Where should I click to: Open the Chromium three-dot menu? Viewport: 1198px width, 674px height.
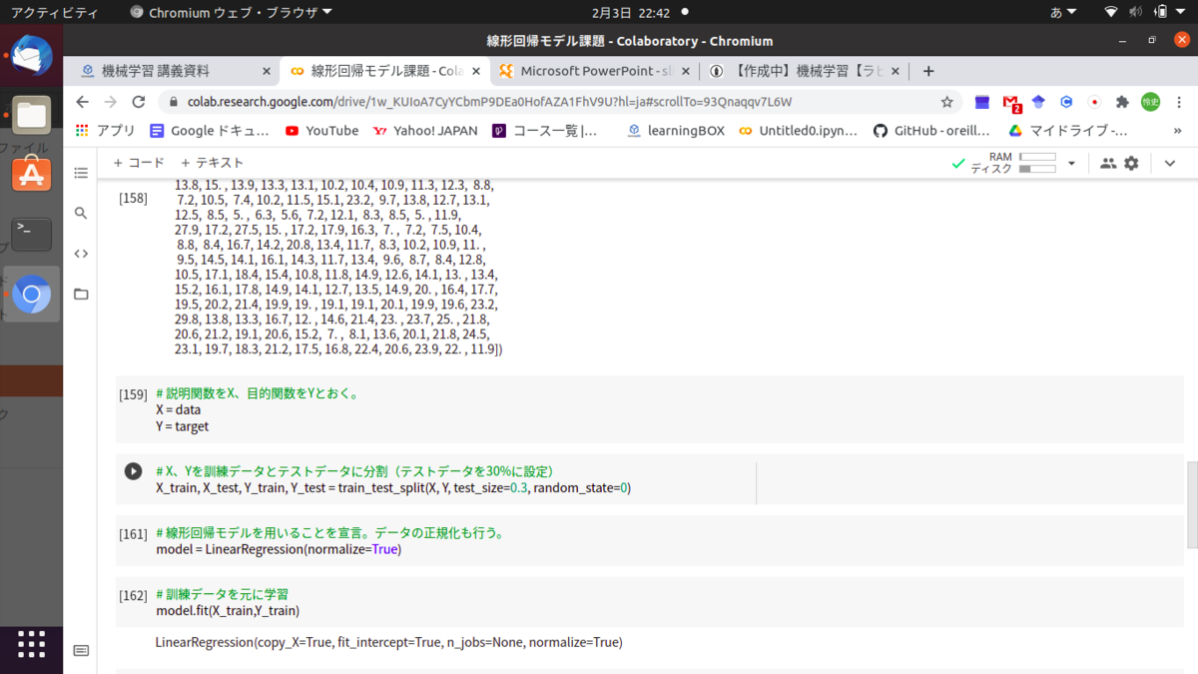[x=1179, y=102]
